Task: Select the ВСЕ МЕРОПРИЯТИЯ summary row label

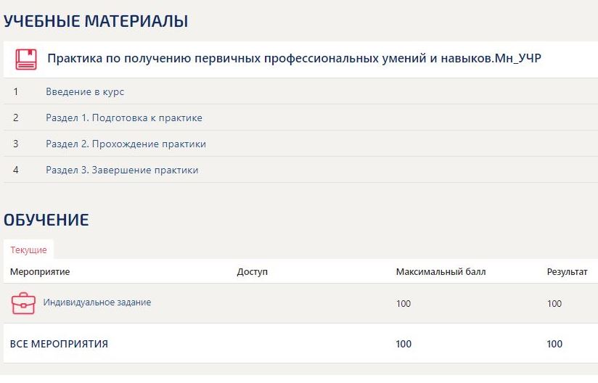Action: click(x=59, y=344)
